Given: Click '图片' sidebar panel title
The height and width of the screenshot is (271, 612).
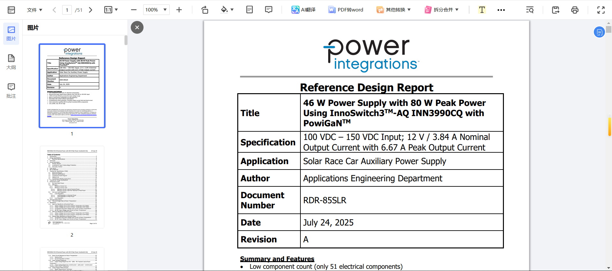Looking at the screenshot, I should coord(33,28).
